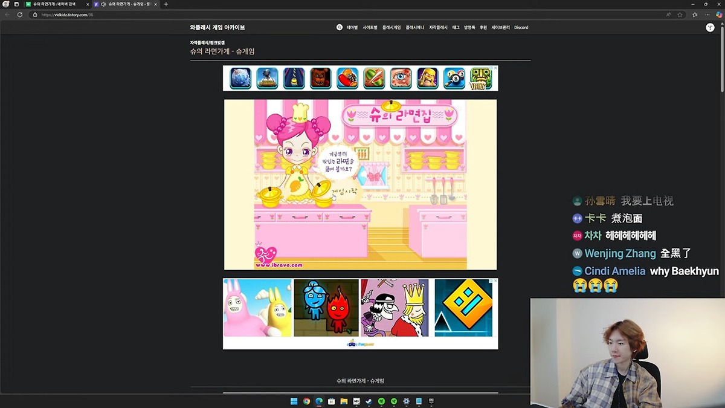Open the Fireboy and Watergirl ad thumbnail
The width and height of the screenshot is (725, 408).
[326, 308]
